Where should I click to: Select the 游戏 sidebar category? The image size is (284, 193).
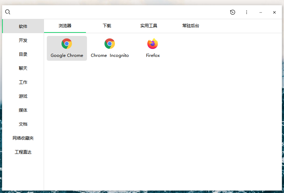click(x=23, y=96)
